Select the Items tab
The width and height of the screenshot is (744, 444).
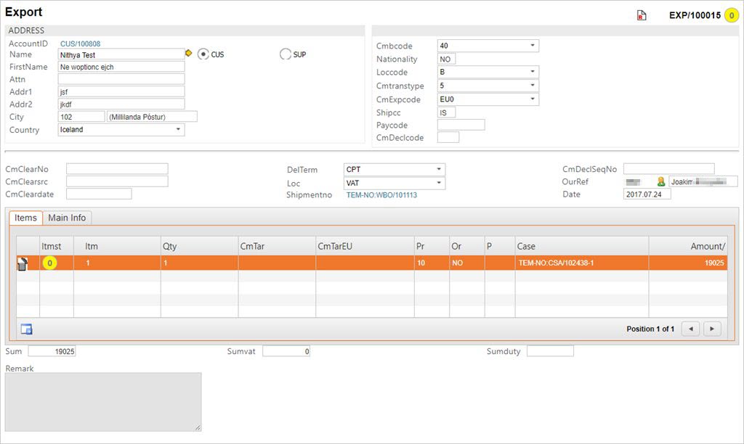pos(25,218)
